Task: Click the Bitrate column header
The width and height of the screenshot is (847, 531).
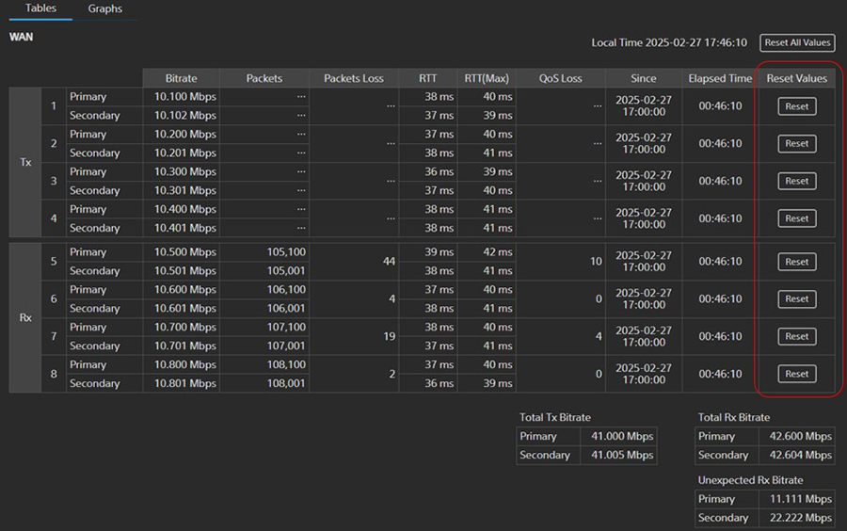Action: click(181, 78)
